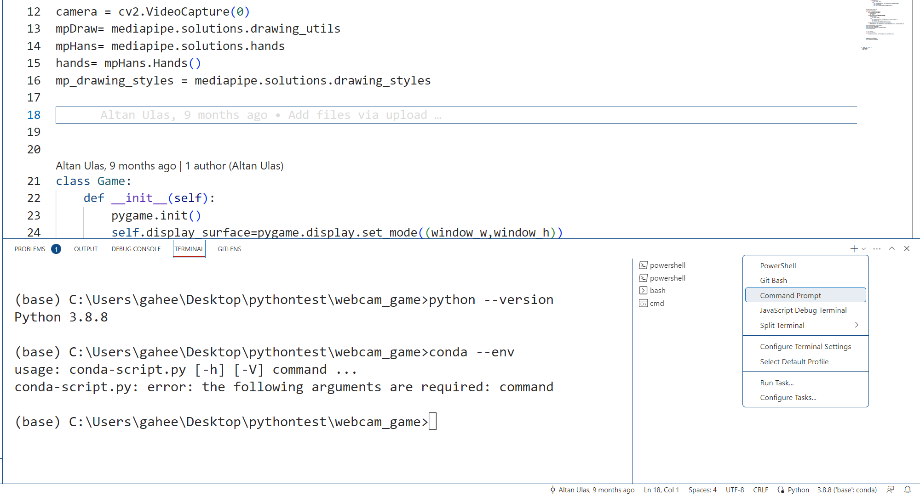920x496 pixels.
Task: Click Select Default Profile option
Action: coord(794,361)
